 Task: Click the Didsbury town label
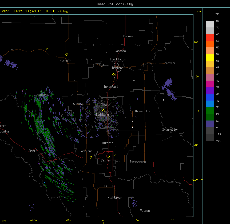point(102,115)
